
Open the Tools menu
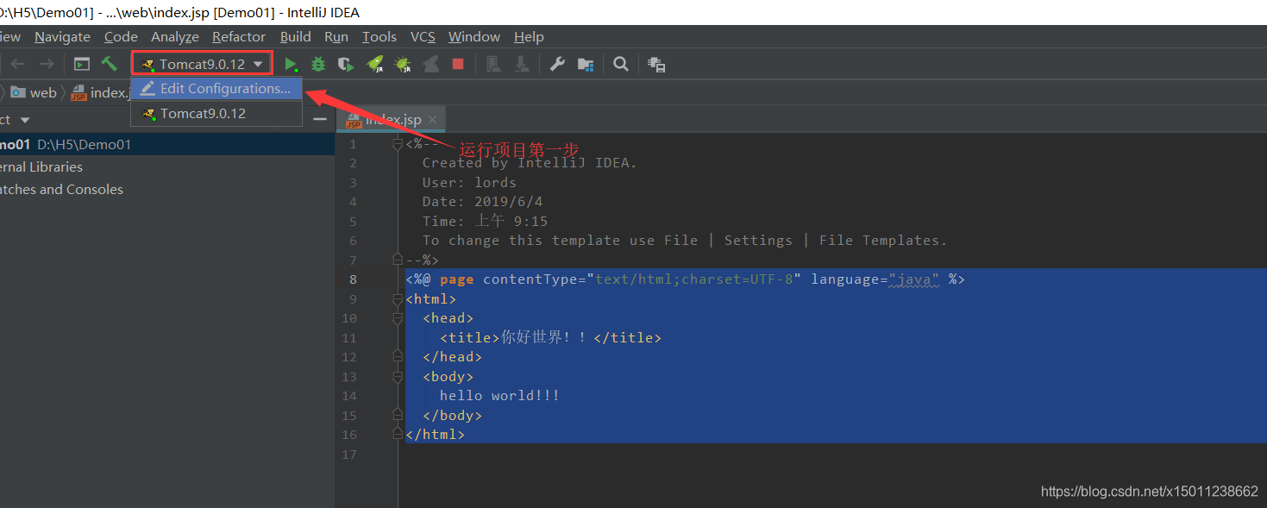379,36
